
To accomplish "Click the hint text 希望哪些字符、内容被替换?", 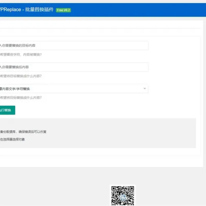I will tap(21, 55).
